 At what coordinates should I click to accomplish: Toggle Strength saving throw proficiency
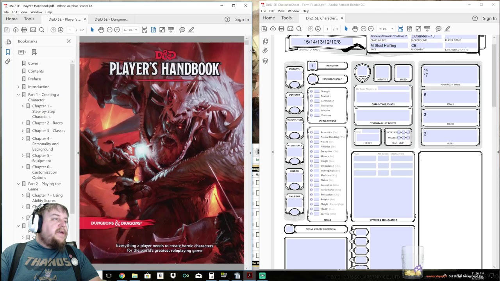(x=311, y=91)
